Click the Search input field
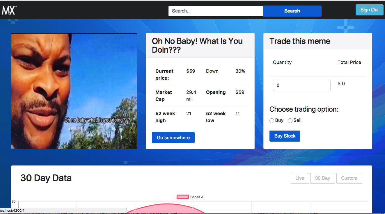The image size is (385, 214). pos(216,11)
